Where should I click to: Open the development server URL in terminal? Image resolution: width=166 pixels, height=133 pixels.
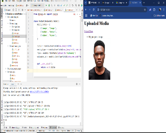pos(40,92)
